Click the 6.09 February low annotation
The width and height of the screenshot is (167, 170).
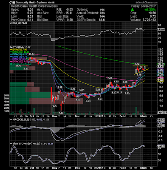[127, 93]
